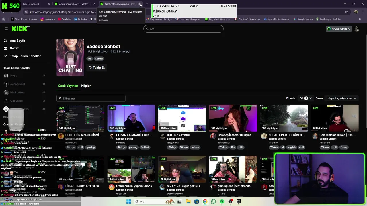
Task: Click gaming tag under Barbaross stream
Action: (91, 147)
